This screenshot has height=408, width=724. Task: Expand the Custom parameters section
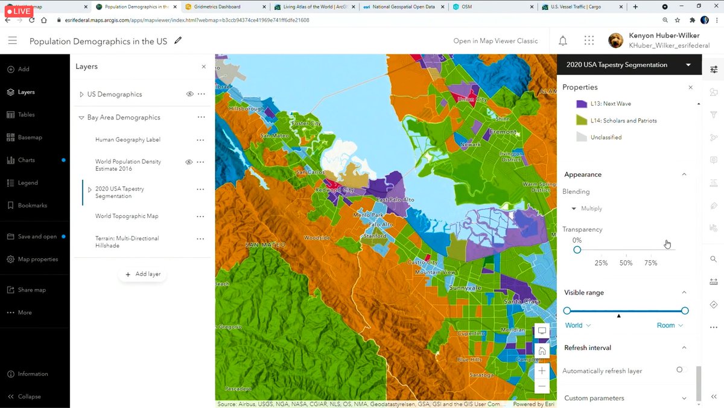click(x=684, y=398)
